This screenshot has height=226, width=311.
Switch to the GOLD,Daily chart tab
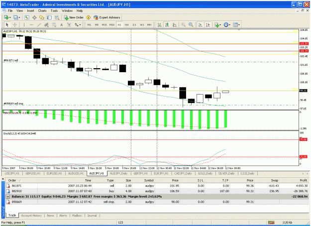pos(205,173)
